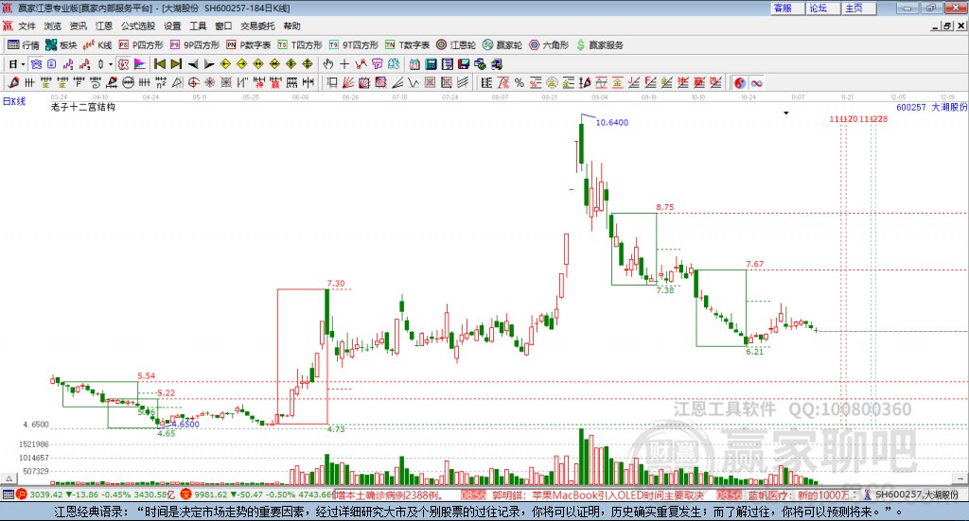Viewport: 969px width, 521px height.
Task: Click the SH600257,大湖股份 status entry
Action: point(916,495)
